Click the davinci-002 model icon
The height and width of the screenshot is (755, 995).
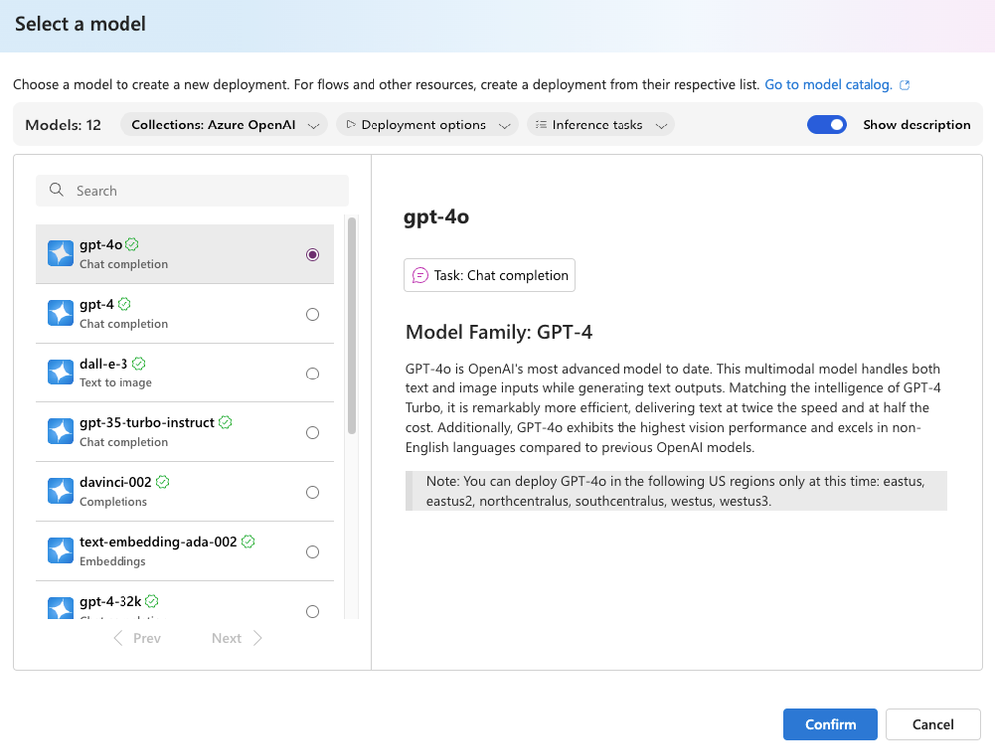[61, 492]
